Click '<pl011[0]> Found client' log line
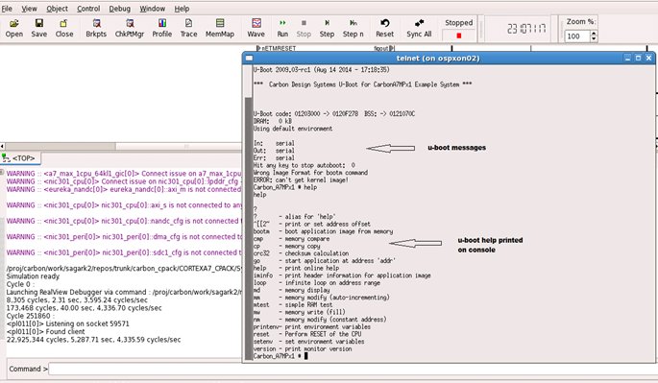 pos(45,331)
